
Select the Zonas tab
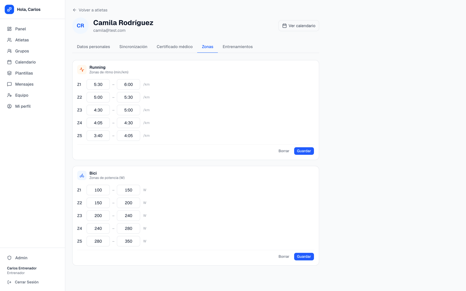207,47
